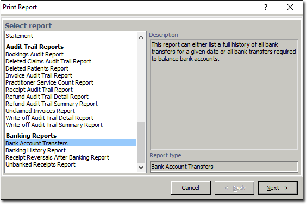
Task: Select the Statement report
Action: click(x=71, y=36)
